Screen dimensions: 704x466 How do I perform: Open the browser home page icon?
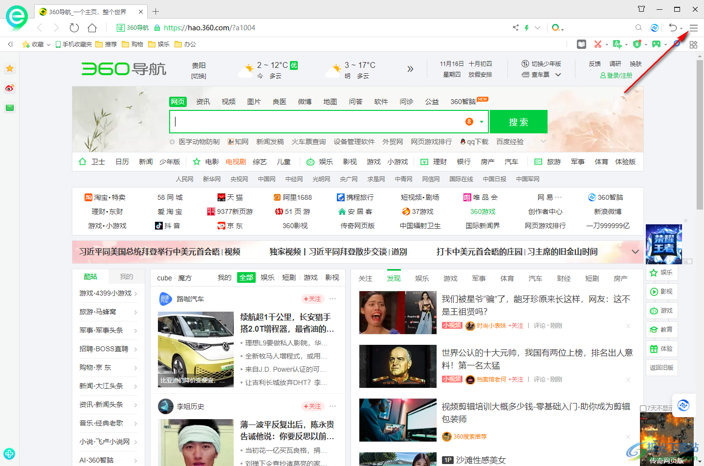click(92, 28)
